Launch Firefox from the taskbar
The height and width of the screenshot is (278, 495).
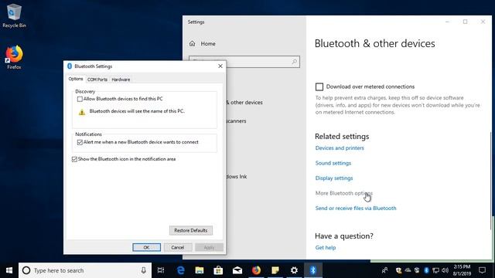[x=256, y=270]
